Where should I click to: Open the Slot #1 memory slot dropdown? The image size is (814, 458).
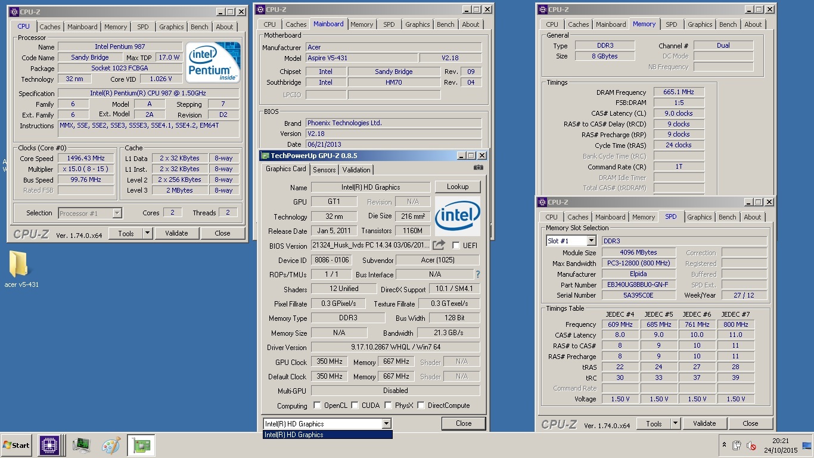pos(591,241)
